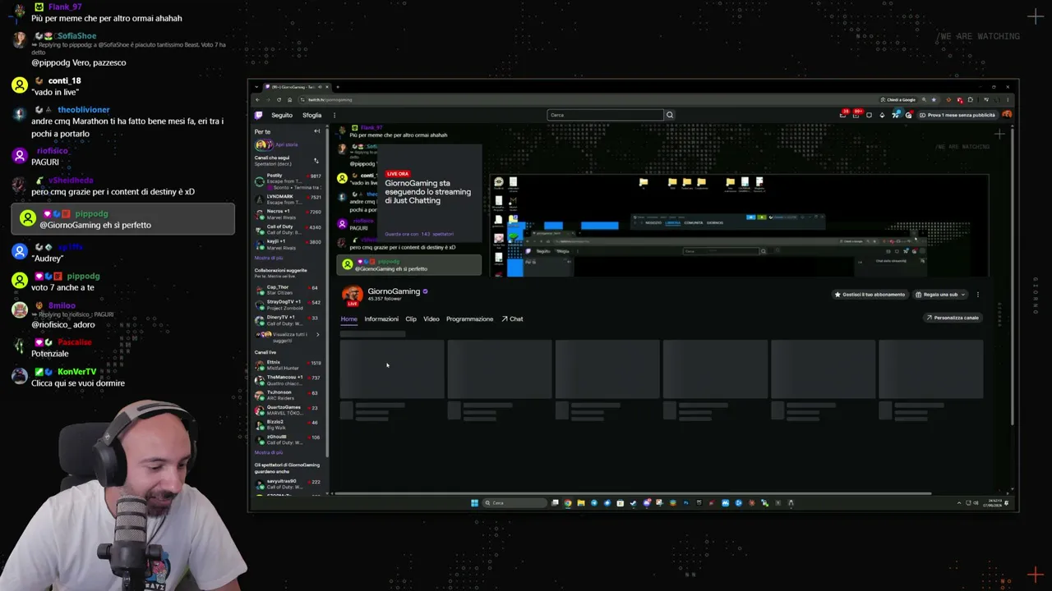Image resolution: width=1052 pixels, height=591 pixels.
Task: Open Twitch inbox with 38 badge
Action: pyautogui.click(x=843, y=115)
